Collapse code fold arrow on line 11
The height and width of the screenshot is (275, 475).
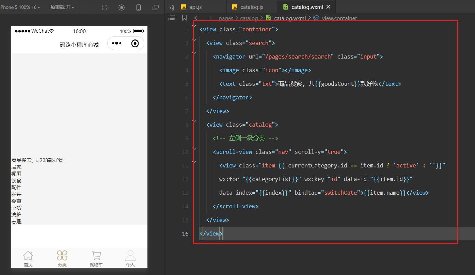click(x=194, y=162)
